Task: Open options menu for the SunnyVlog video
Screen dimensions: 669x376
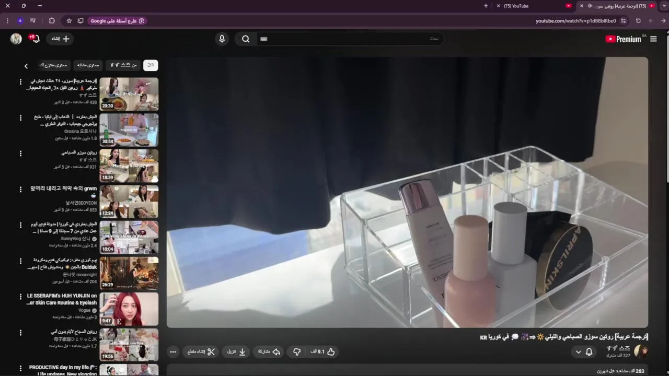Action: (20, 225)
